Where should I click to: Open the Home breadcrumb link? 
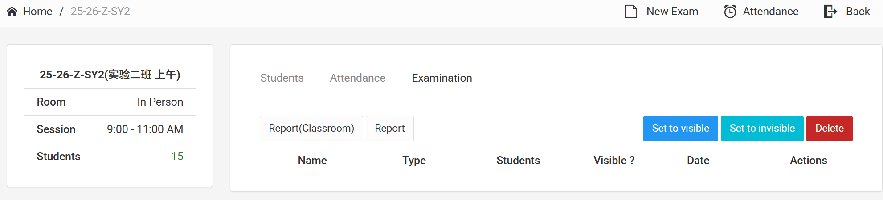37,12
